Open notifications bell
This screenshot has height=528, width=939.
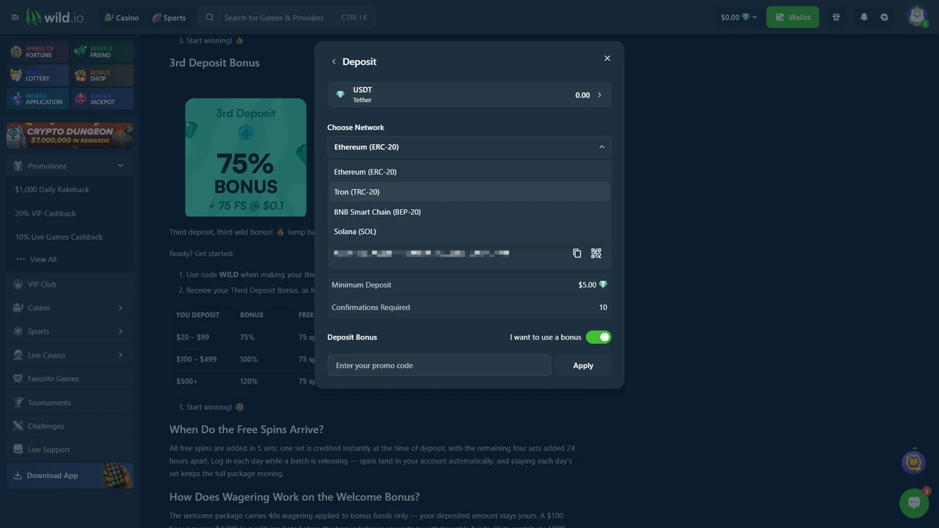pyautogui.click(x=863, y=17)
